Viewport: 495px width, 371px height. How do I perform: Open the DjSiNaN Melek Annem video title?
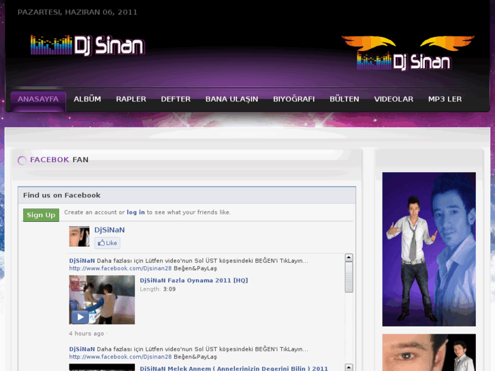(234, 368)
